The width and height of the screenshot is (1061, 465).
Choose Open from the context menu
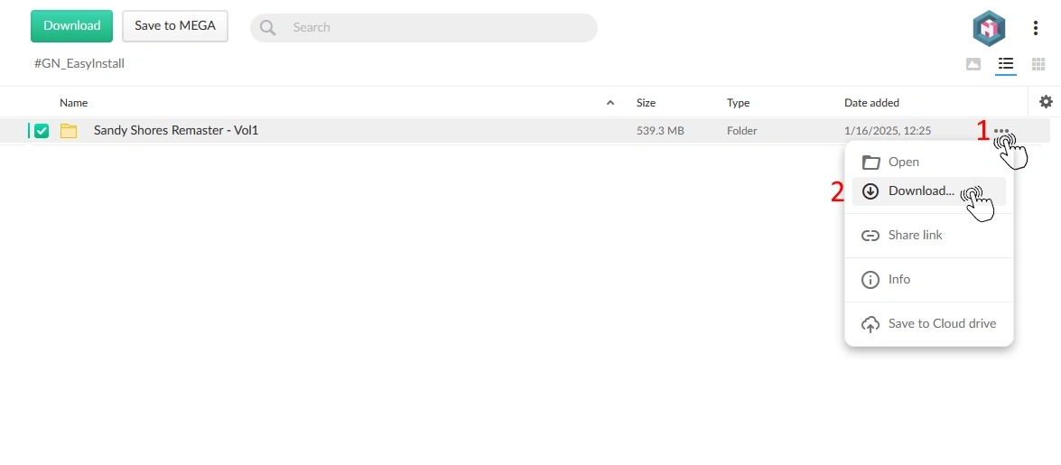(x=903, y=163)
